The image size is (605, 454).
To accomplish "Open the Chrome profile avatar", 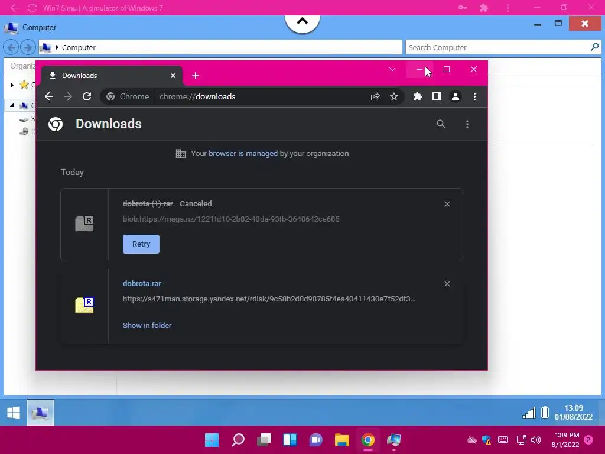I will pyautogui.click(x=456, y=96).
